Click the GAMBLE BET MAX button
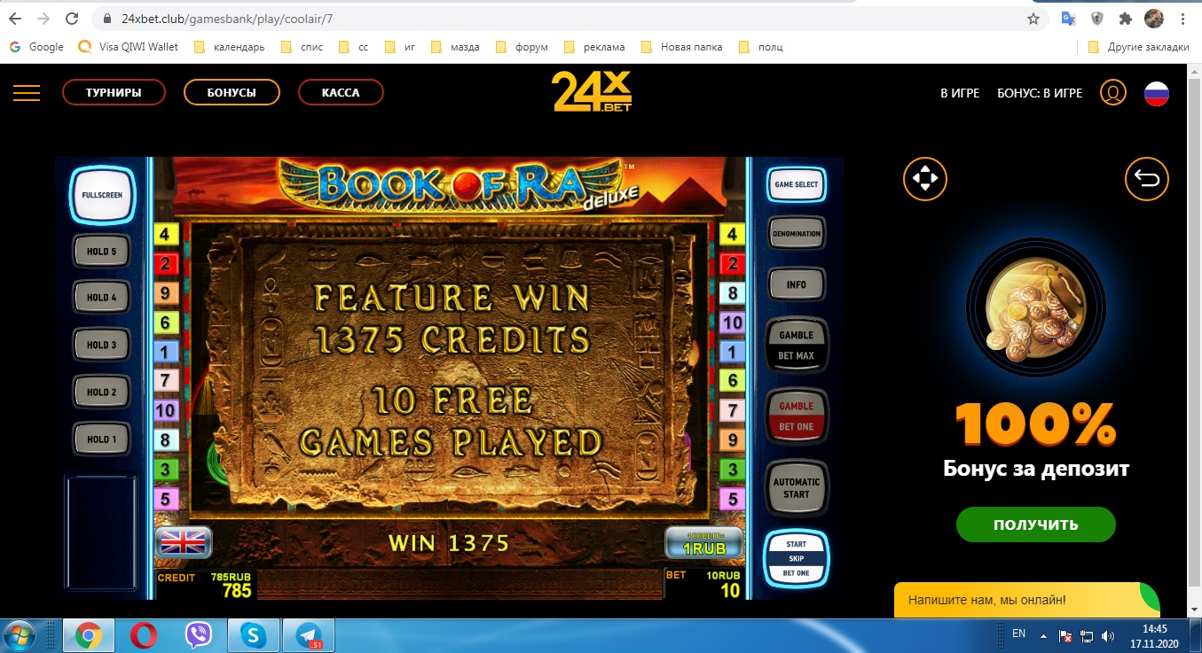 (796, 346)
